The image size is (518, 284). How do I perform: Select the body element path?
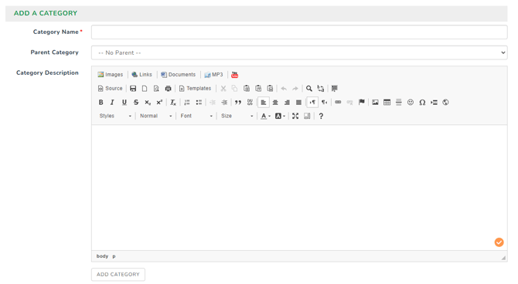pyautogui.click(x=102, y=256)
